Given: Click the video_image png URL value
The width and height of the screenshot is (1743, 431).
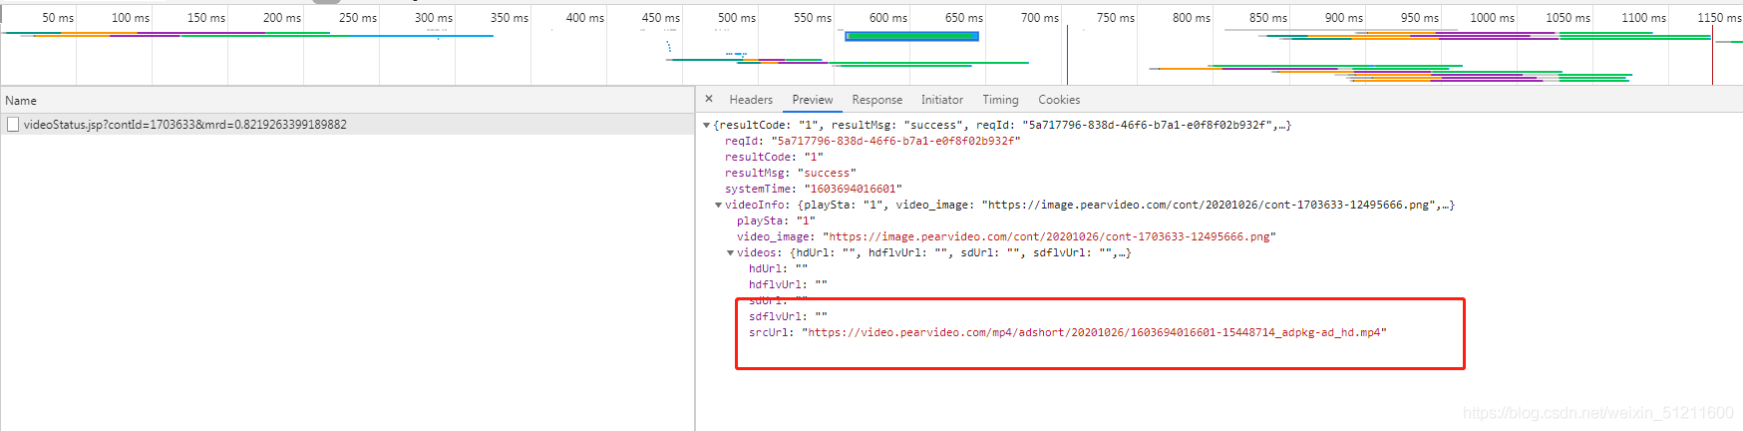Looking at the screenshot, I should point(1049,236).
